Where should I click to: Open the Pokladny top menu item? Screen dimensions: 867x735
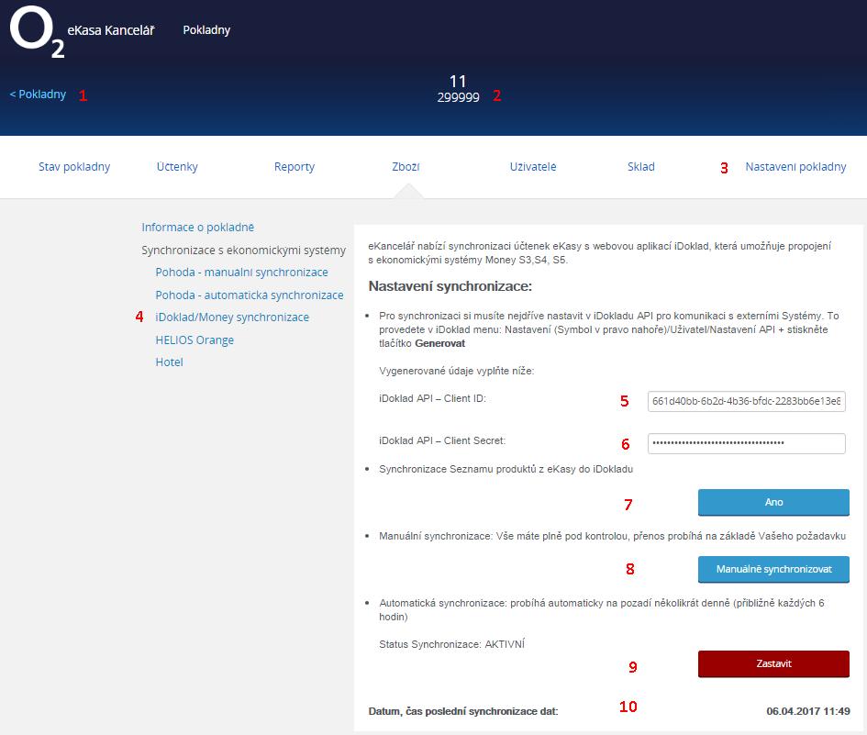(x=206, y=30)
